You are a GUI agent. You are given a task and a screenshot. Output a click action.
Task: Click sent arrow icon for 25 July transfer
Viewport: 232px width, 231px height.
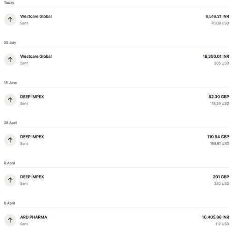tap(10, 60)
